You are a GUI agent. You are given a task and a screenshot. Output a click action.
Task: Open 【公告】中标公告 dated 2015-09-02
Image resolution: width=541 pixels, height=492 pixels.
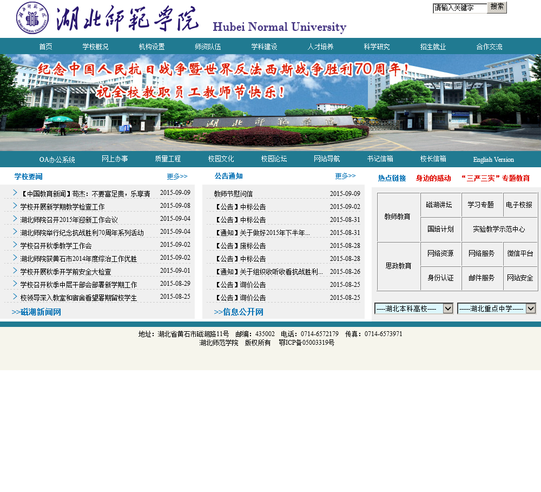(240, 207)
